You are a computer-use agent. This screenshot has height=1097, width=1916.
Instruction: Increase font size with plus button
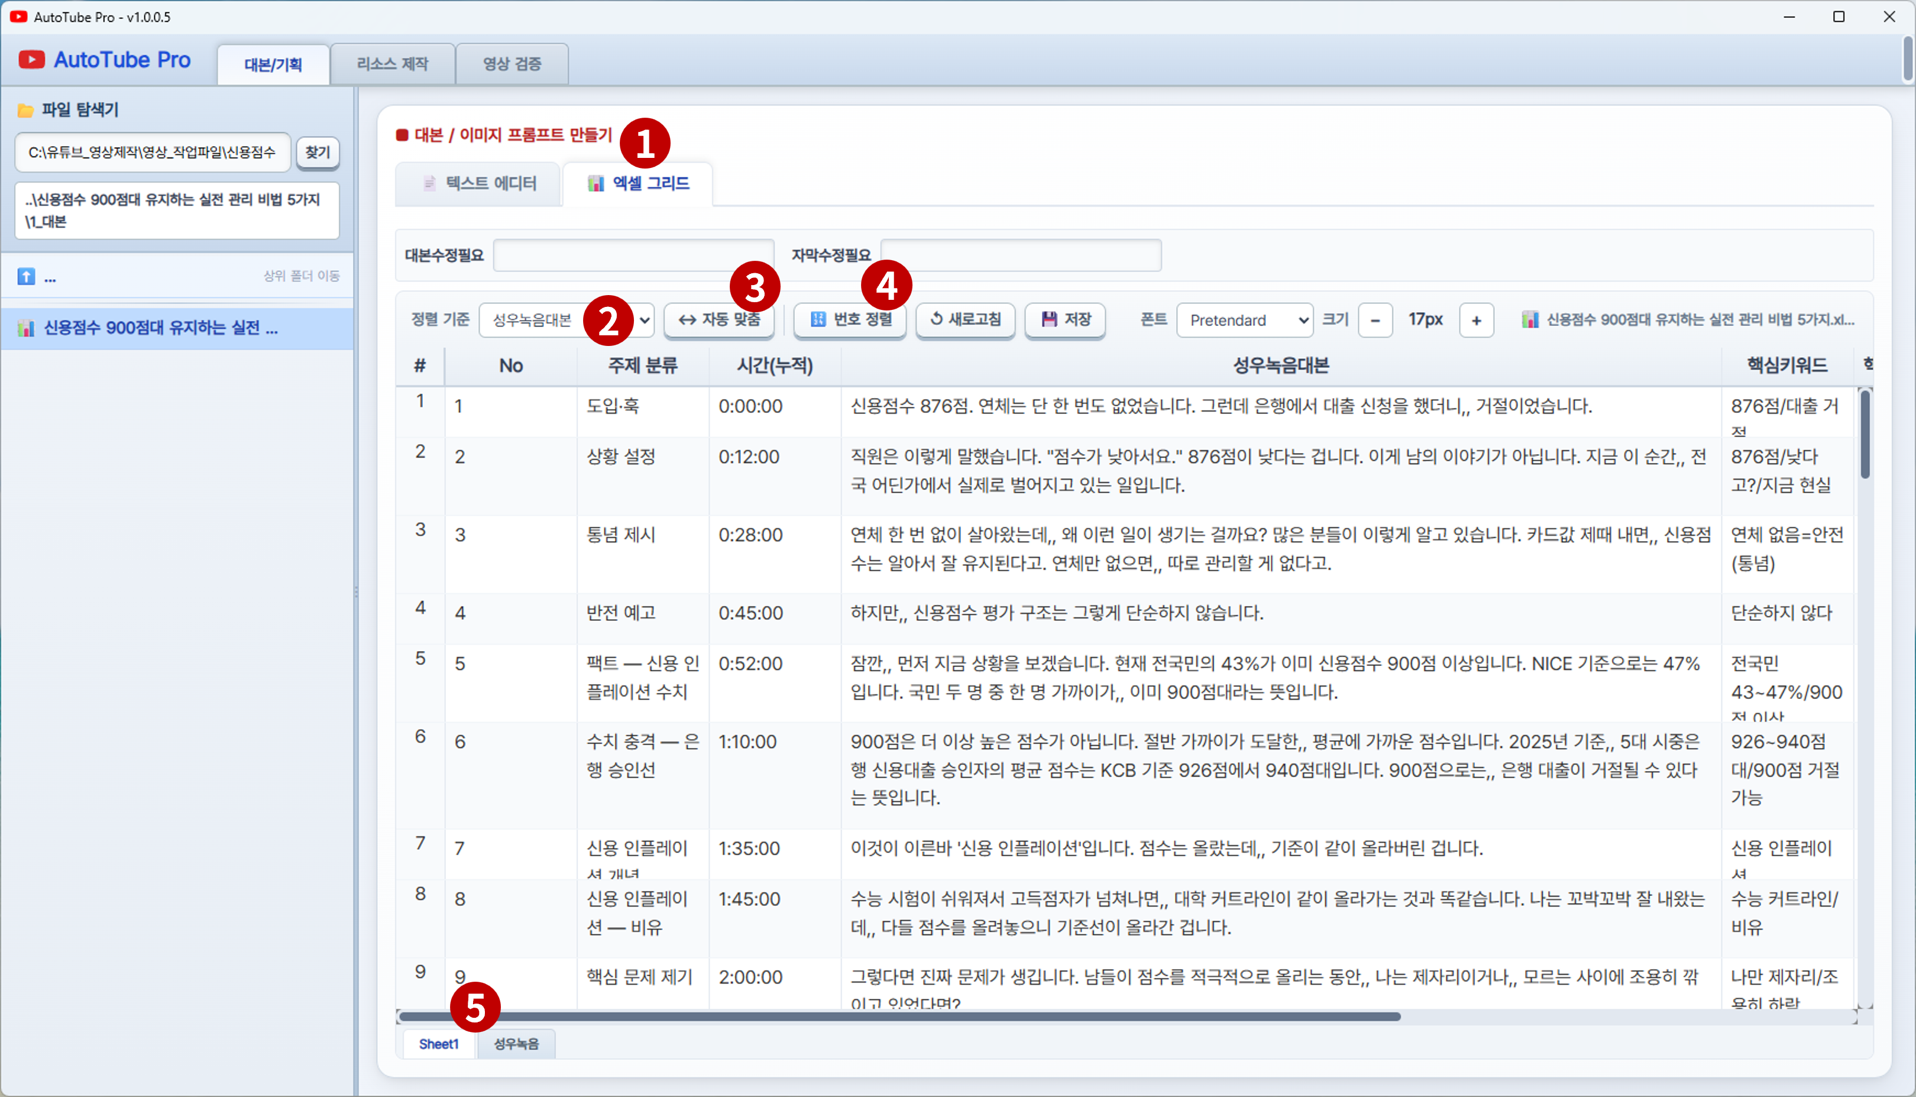pyautogui.click(x=1476, y=320)
